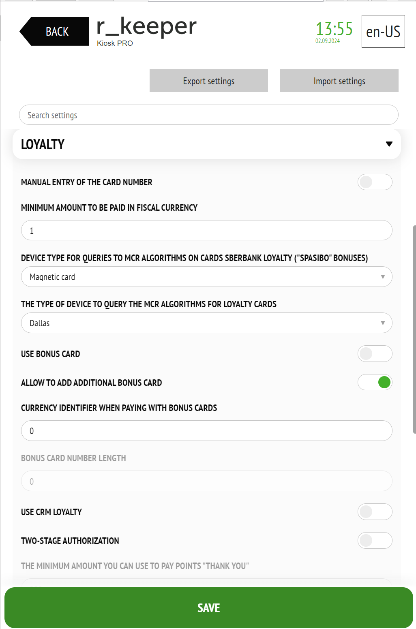Turn on Use CRM loyalty switch
This screenshot has height=629, width=416.
click(375, 512)
